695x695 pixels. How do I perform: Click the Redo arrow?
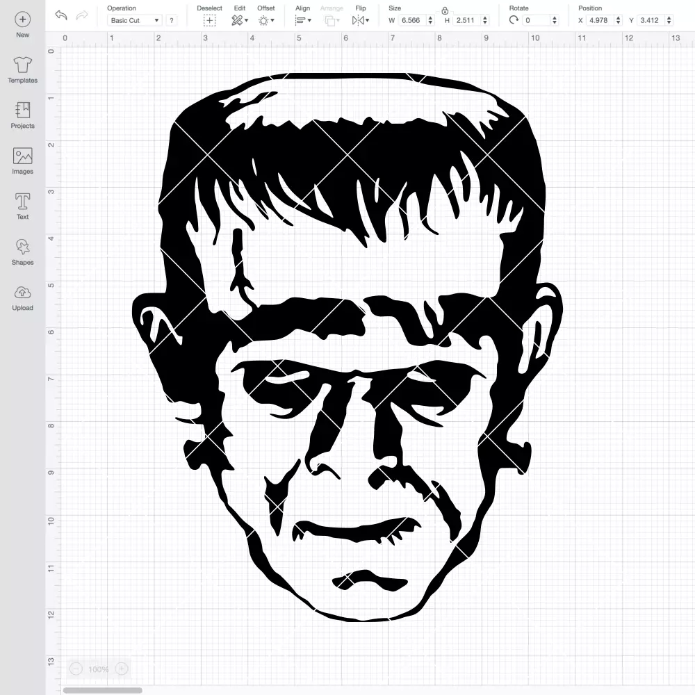82,15
